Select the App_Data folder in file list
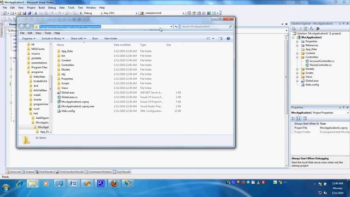 (x=67, y=51)
